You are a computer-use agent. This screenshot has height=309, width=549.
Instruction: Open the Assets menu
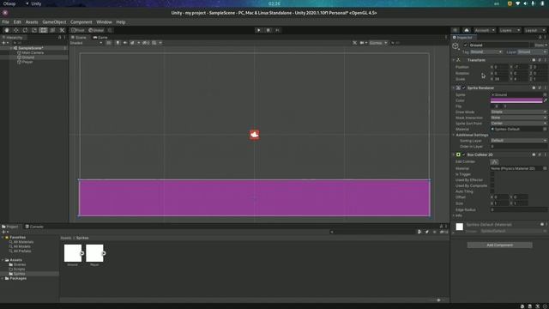[x=32, y=22]
